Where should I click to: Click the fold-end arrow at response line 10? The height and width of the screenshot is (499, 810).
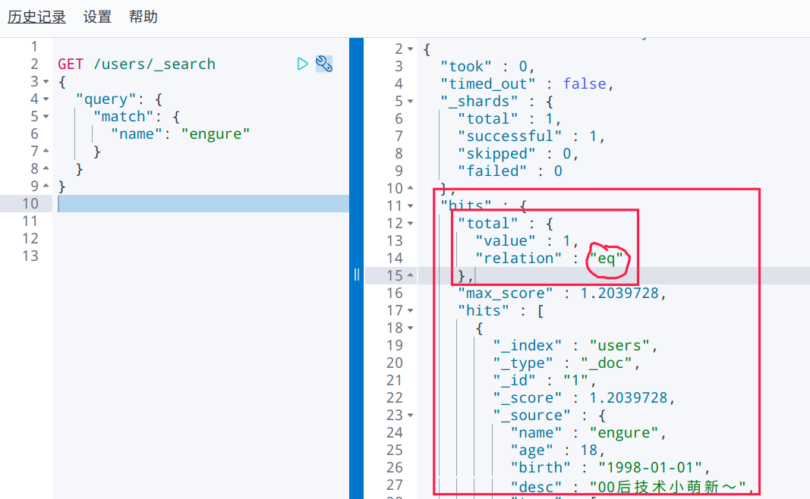[x=410, y=188]
